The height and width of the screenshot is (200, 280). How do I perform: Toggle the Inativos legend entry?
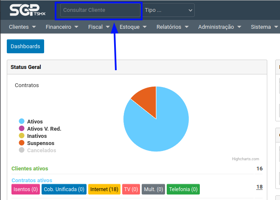(x=37, y=136)
